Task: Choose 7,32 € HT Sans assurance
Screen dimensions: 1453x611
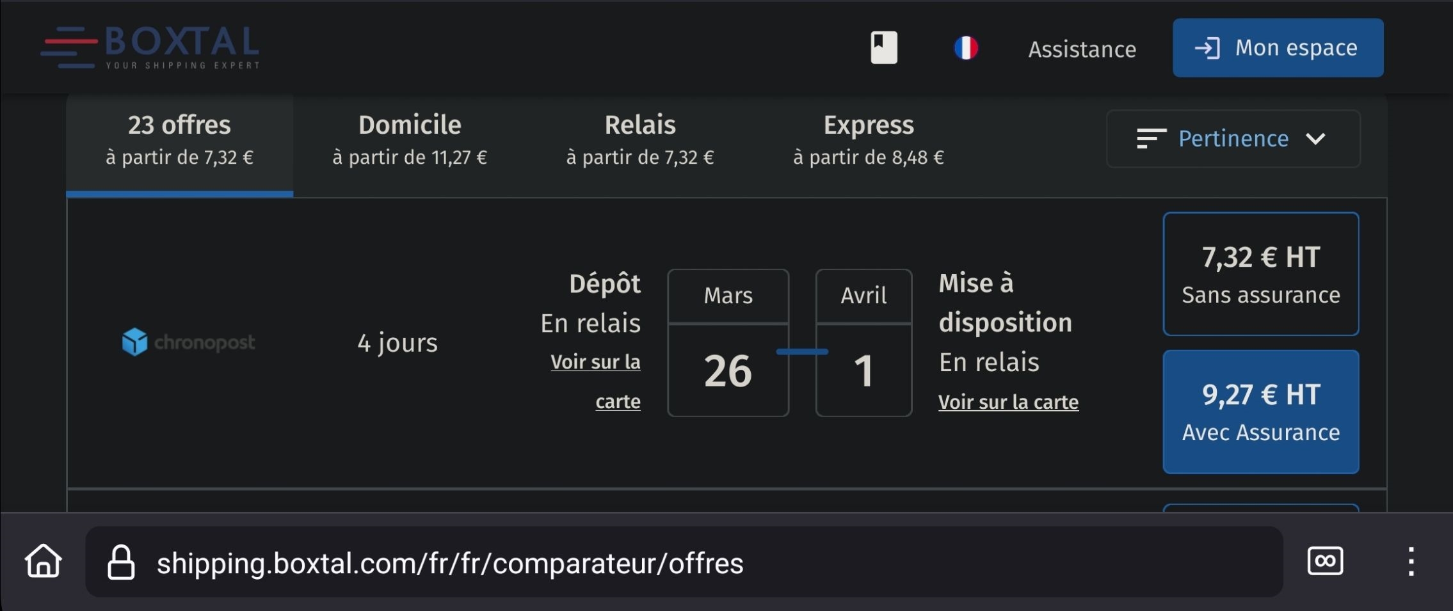Action: 1260,274
